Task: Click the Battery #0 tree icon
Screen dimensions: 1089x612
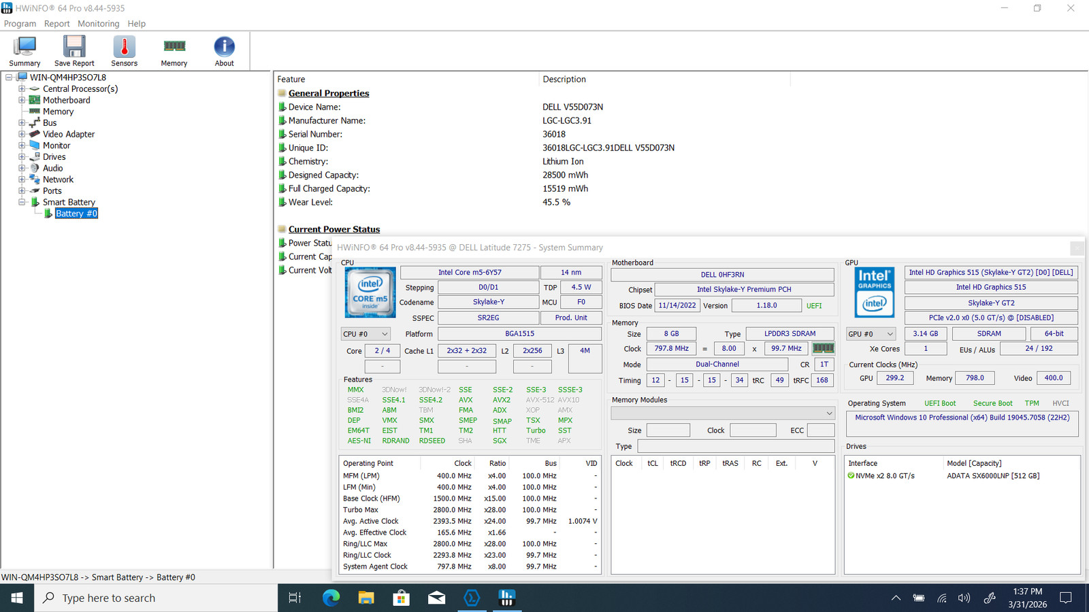Action: 48,214
